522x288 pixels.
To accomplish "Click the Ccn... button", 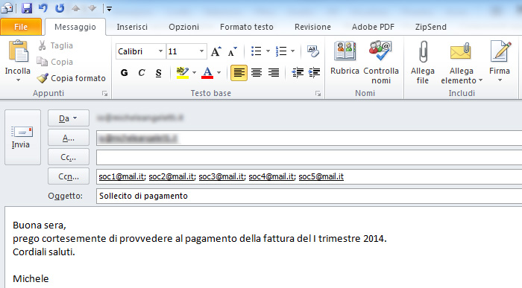I will [x=69, y=176].
